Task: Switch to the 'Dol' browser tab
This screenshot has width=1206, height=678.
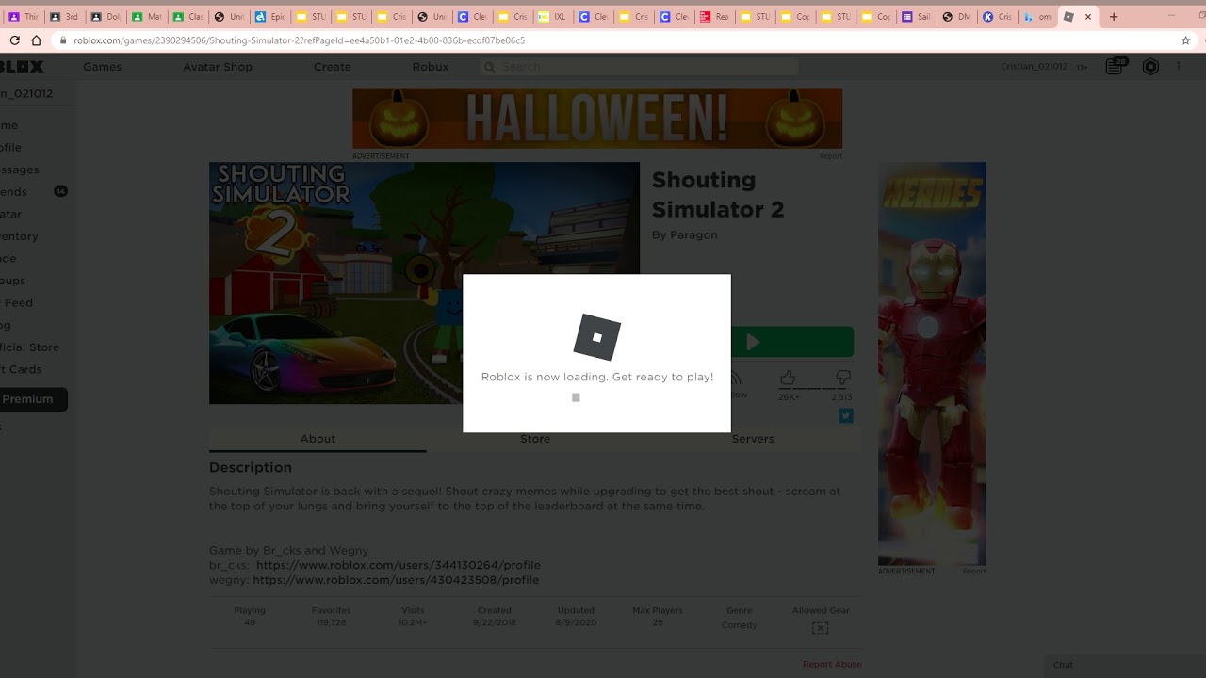Action: click(x=106, y=17)
